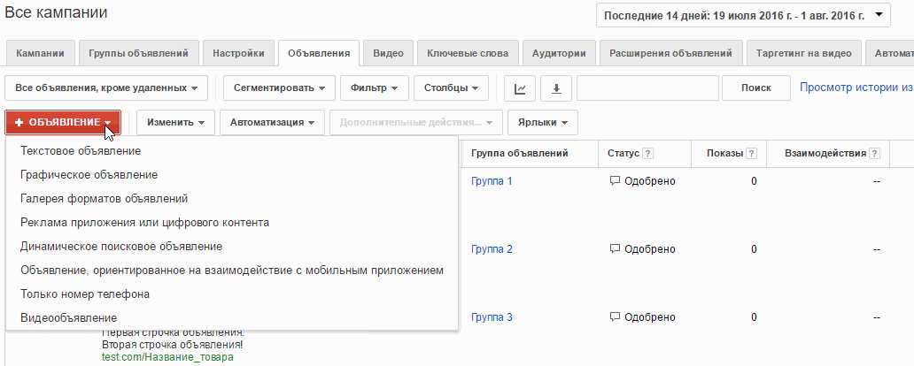Click the help icon next to Взаимодействия
Viewport: 914px width, 366px height.
point(874,154)
